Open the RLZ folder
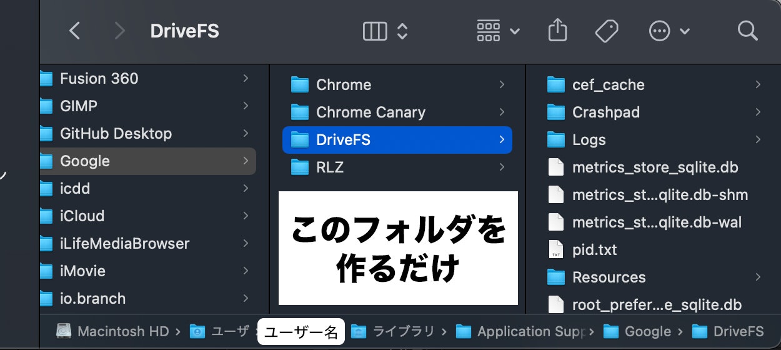 397,167
